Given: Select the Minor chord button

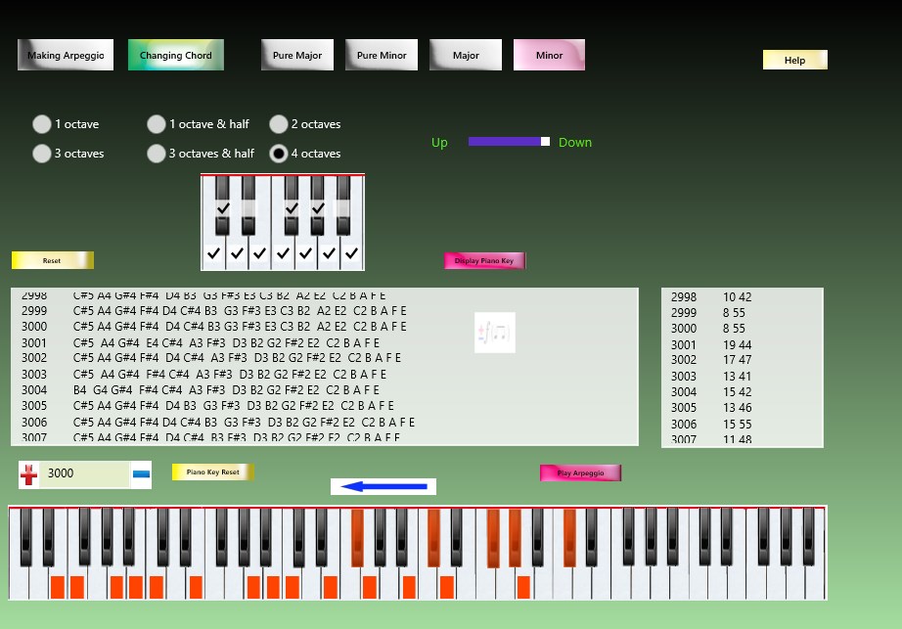Looking at the screenshot, I should click(549, 55).
